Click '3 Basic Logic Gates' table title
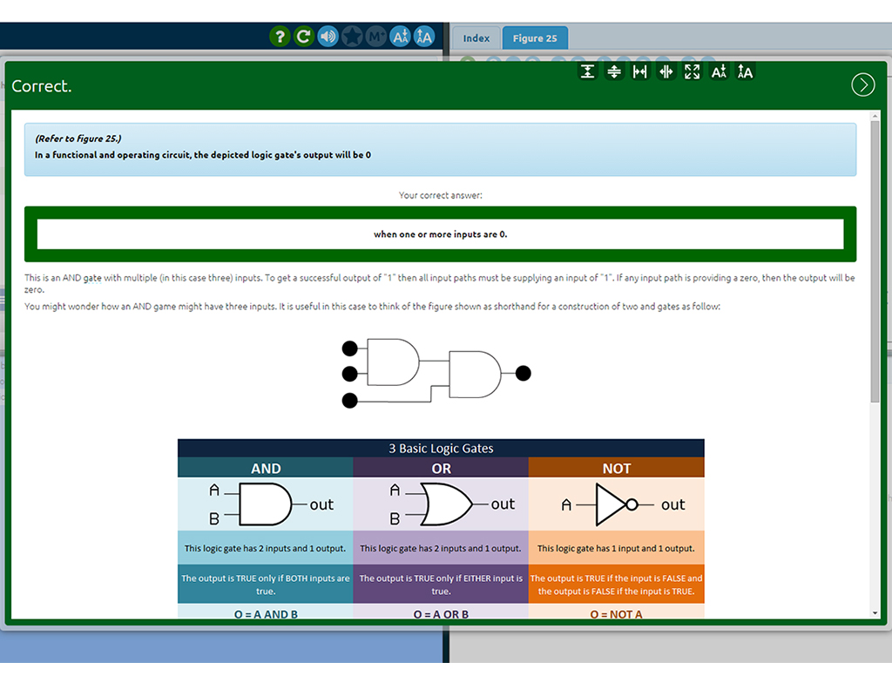 (441, 448)
